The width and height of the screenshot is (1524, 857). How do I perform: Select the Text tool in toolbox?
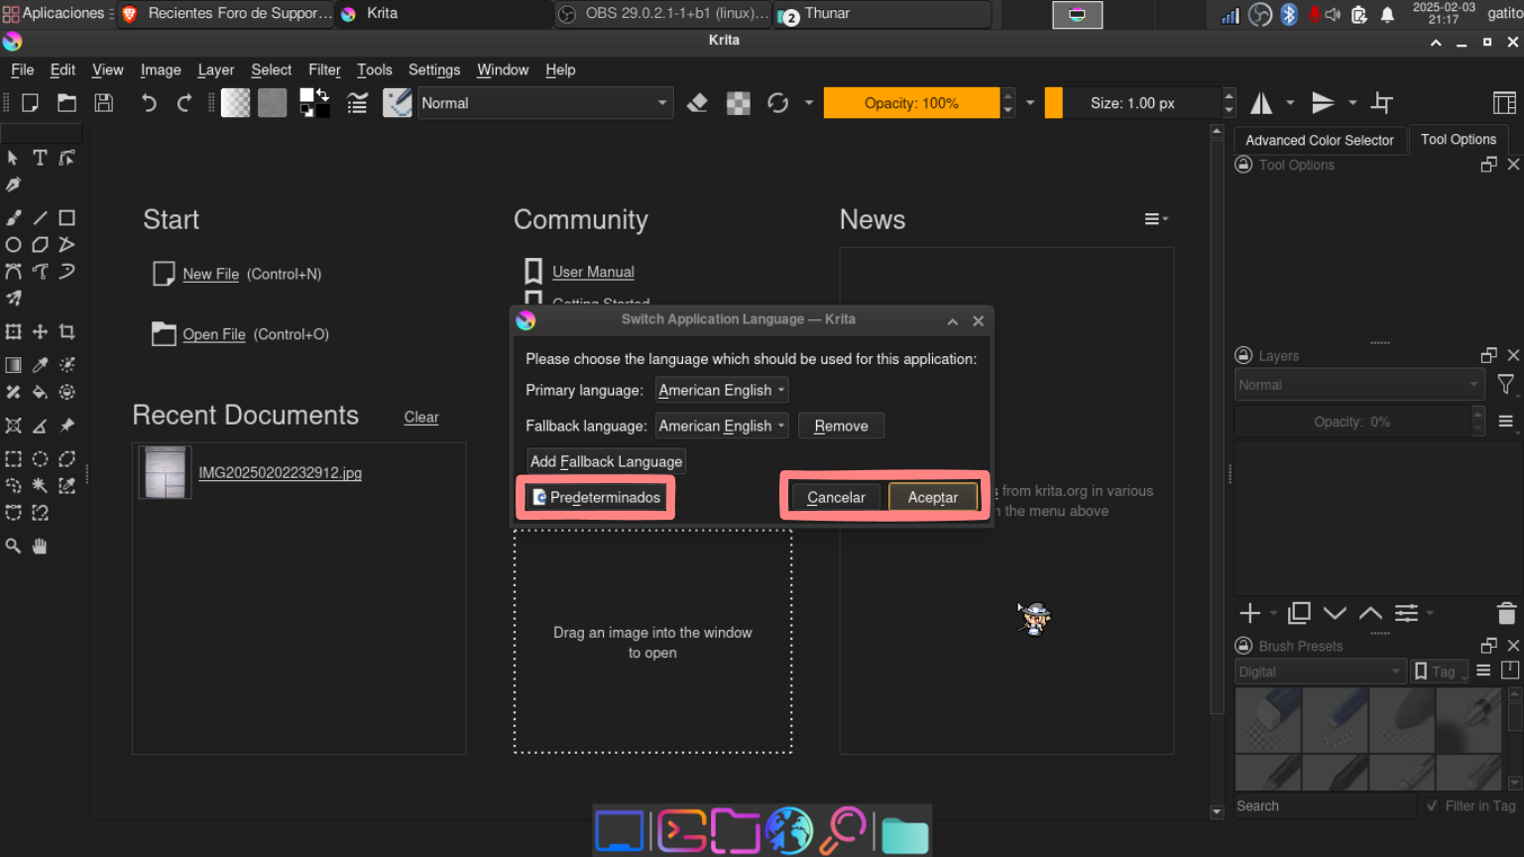(x=40, y=158)
